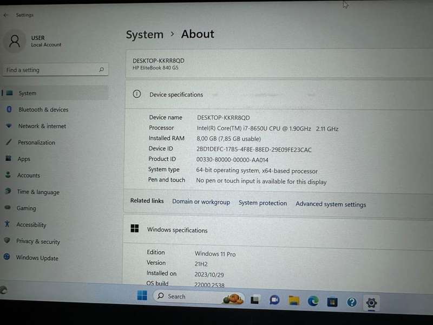
Task: Open the System protection link
Action: (263, 203)
